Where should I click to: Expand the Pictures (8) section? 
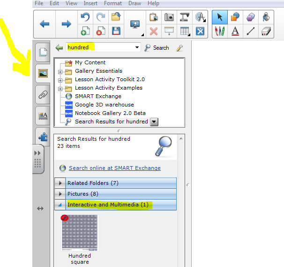click(60, 194)
